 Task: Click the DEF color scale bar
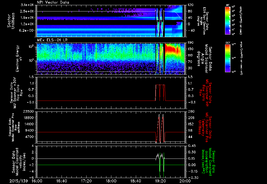click(228, 58)
